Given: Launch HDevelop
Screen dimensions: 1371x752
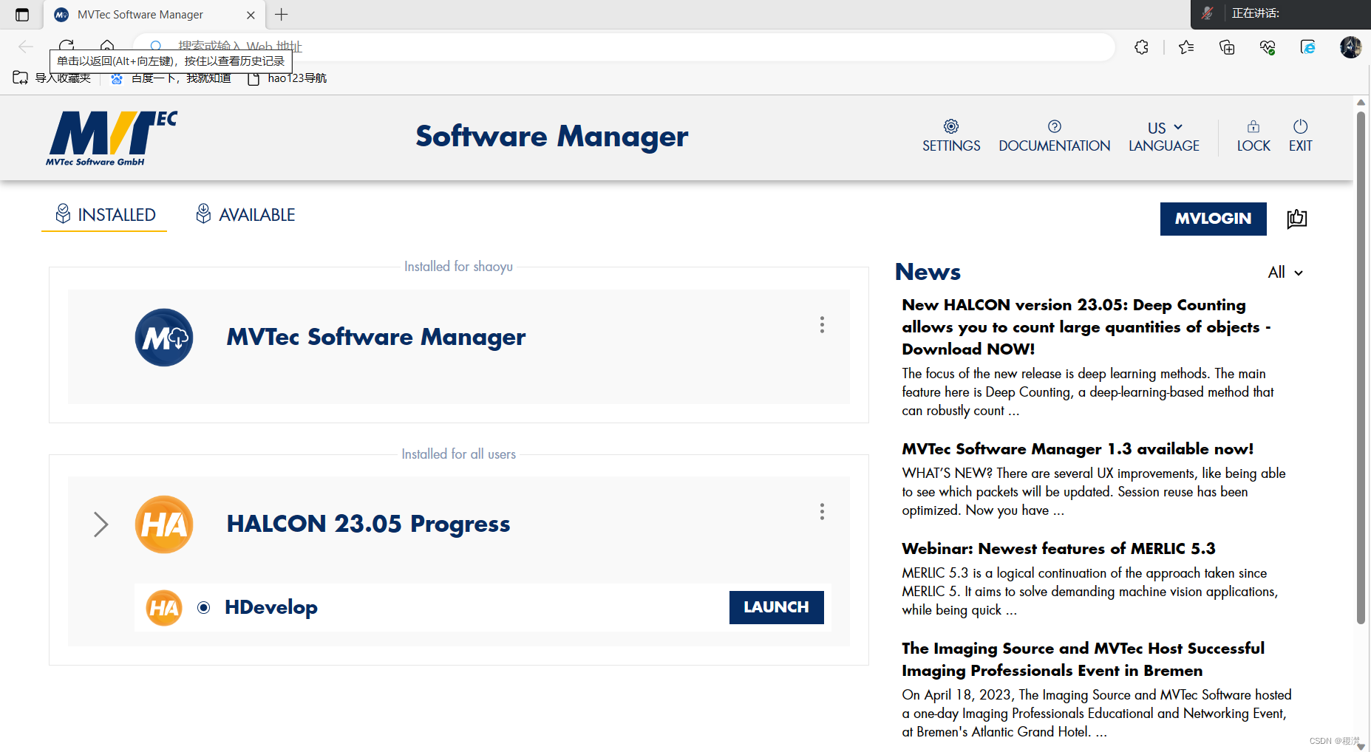Looking at the screenshot, I should (776, 607).
